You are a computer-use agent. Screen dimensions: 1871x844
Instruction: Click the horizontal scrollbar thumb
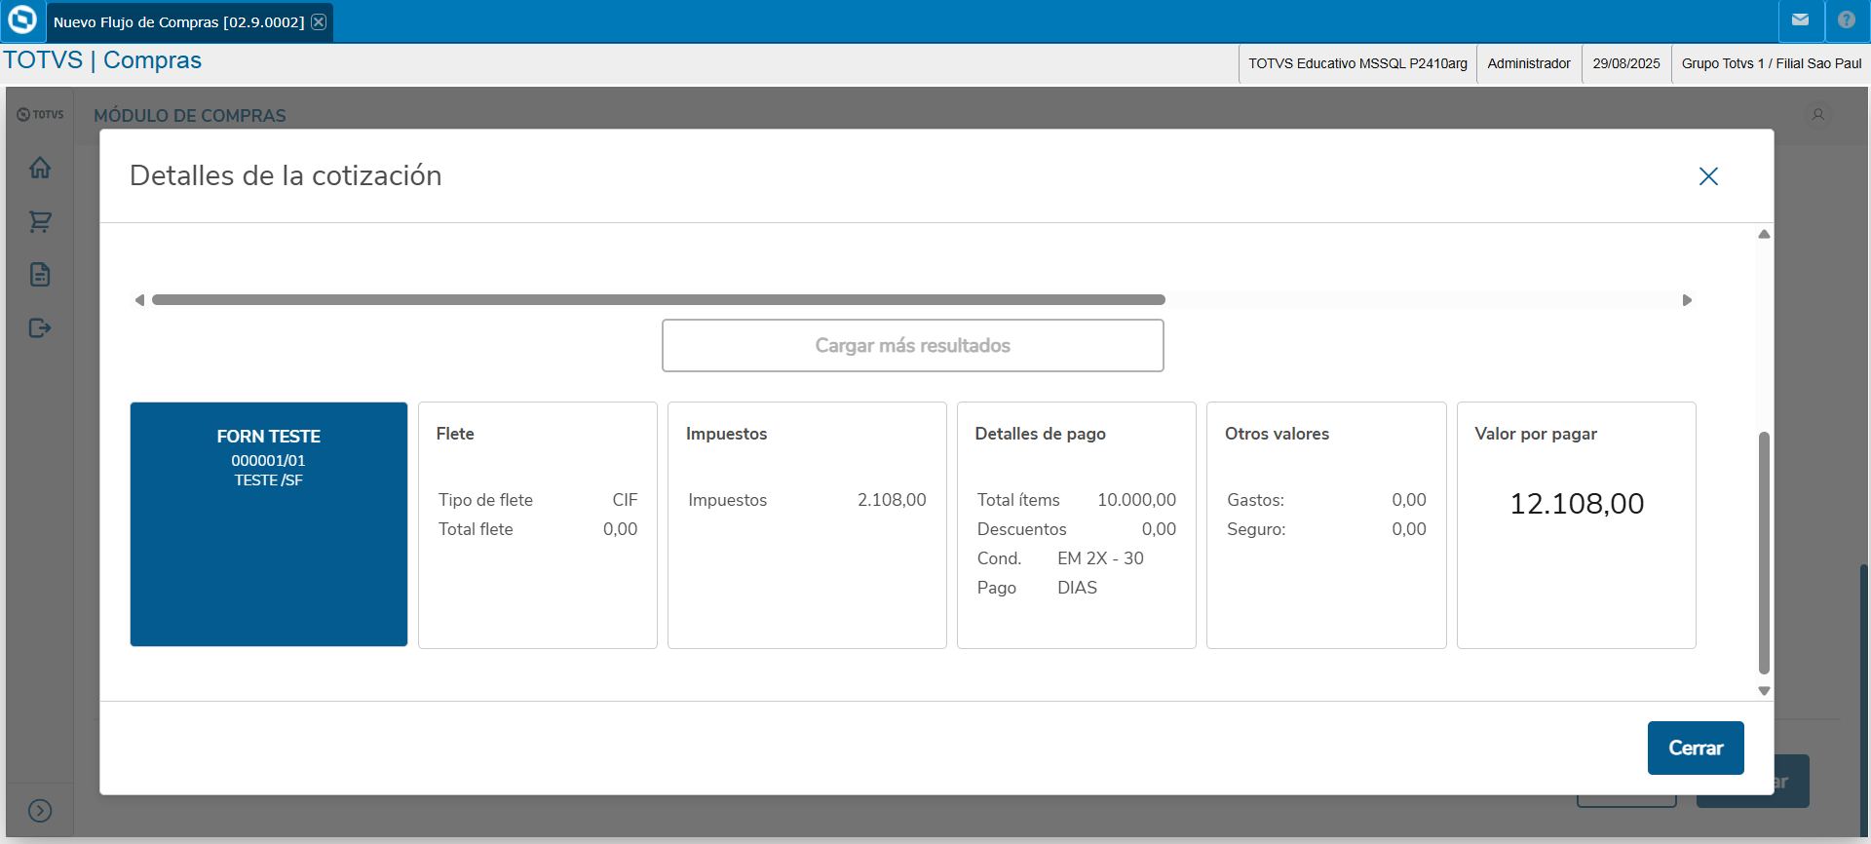659,300
